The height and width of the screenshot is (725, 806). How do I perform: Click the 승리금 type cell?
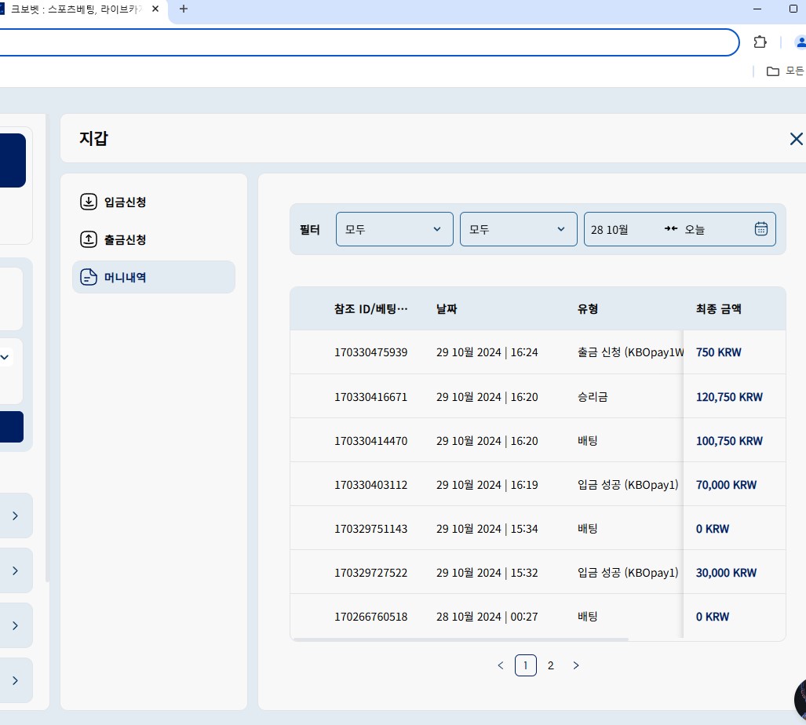pyautogui.click(x=593, y=397)
